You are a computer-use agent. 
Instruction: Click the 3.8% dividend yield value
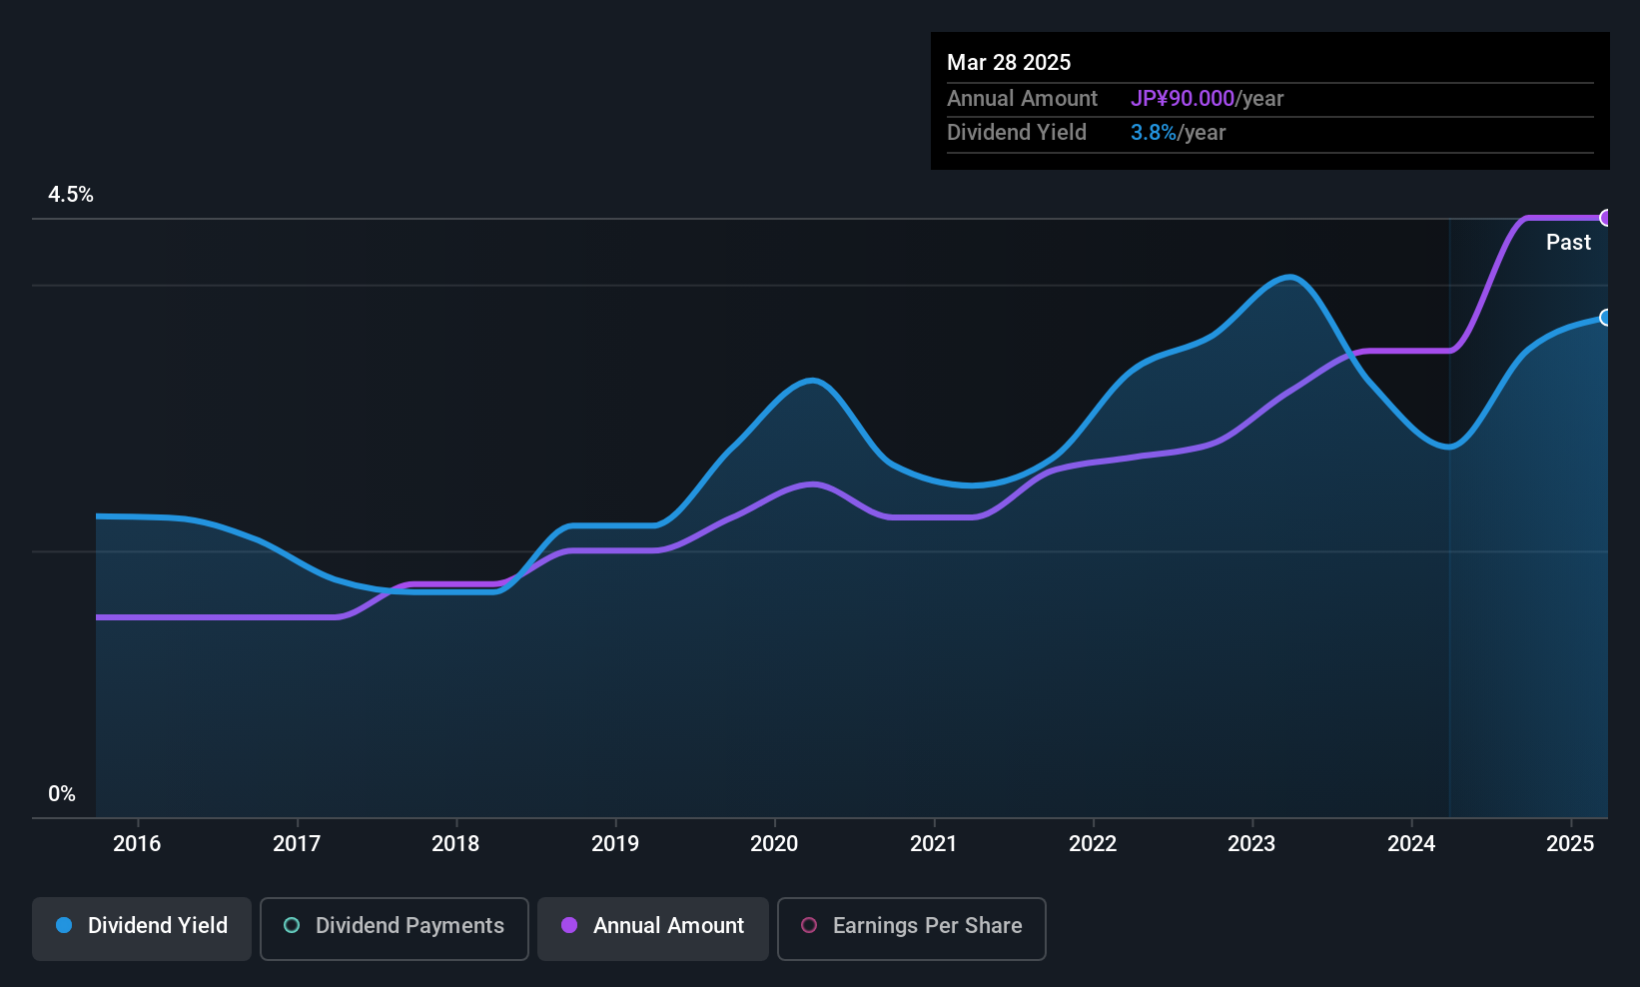click(x=1154, y=133)
